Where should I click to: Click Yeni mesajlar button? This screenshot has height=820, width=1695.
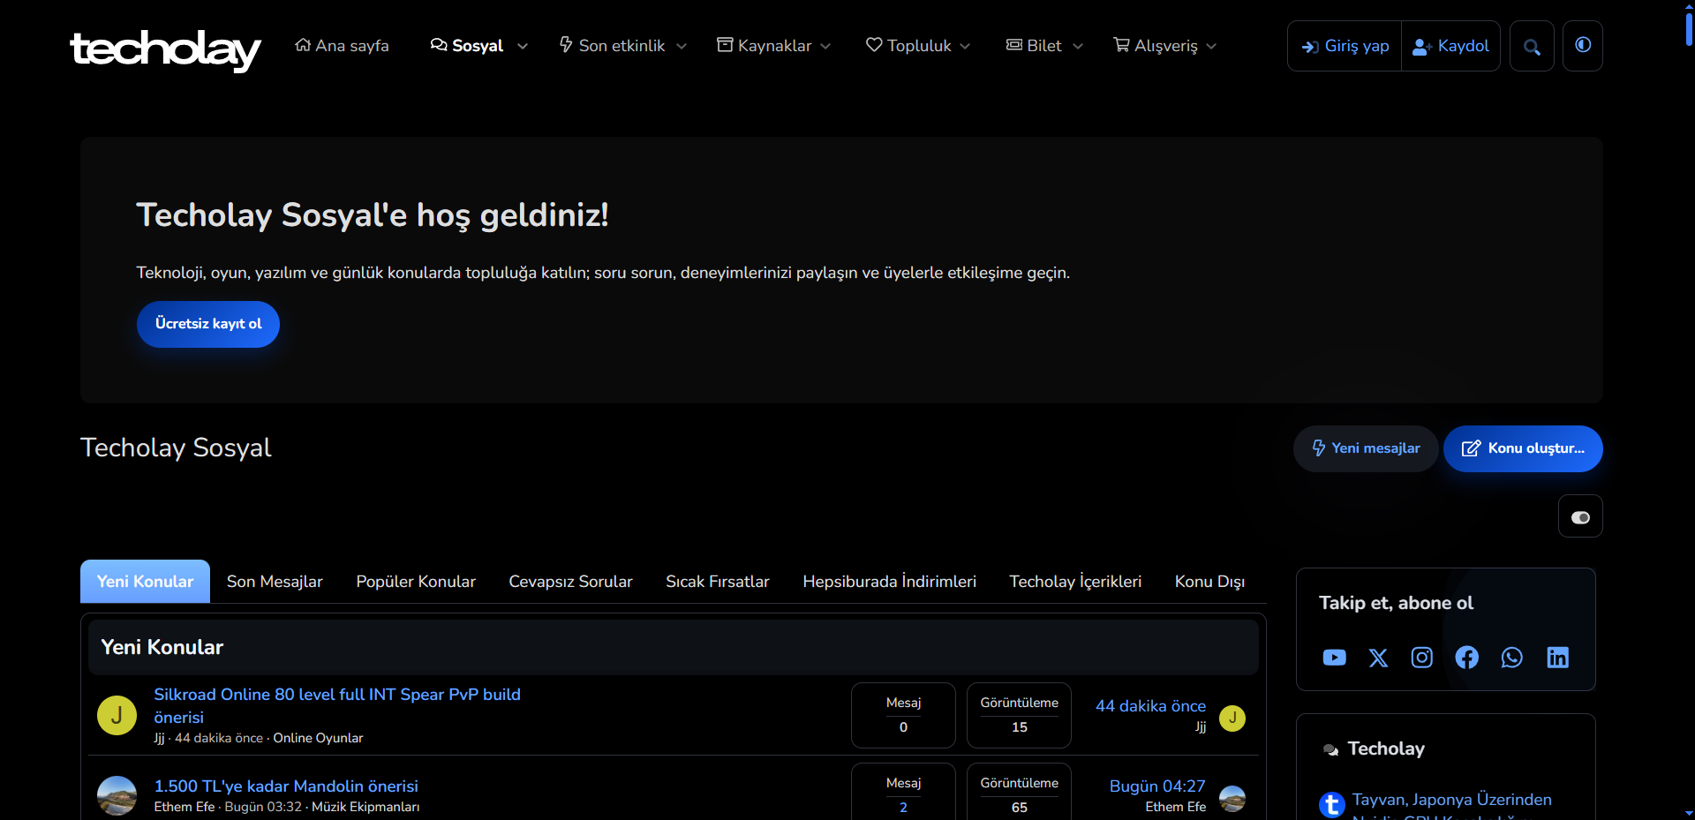tap(1366, 448)
